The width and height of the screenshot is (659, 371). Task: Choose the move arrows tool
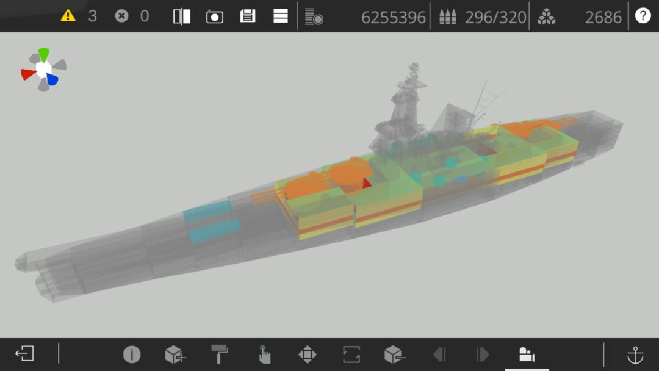pyautogui.click(x=308, y=355)
